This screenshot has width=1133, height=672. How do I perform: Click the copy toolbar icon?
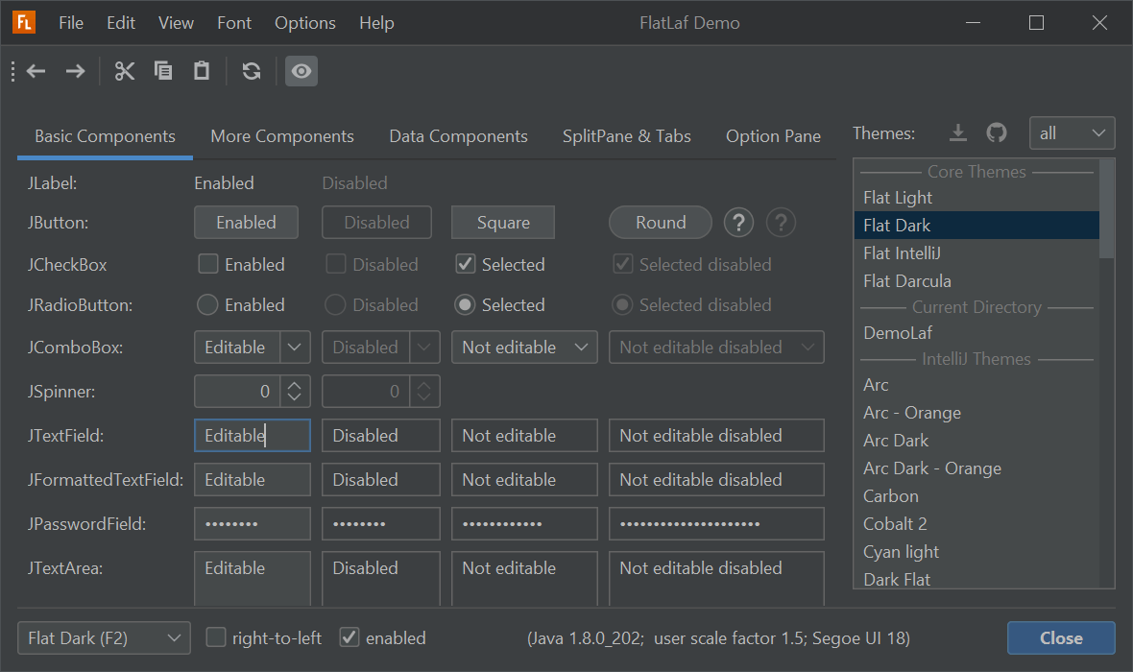(x=163, y=71)
